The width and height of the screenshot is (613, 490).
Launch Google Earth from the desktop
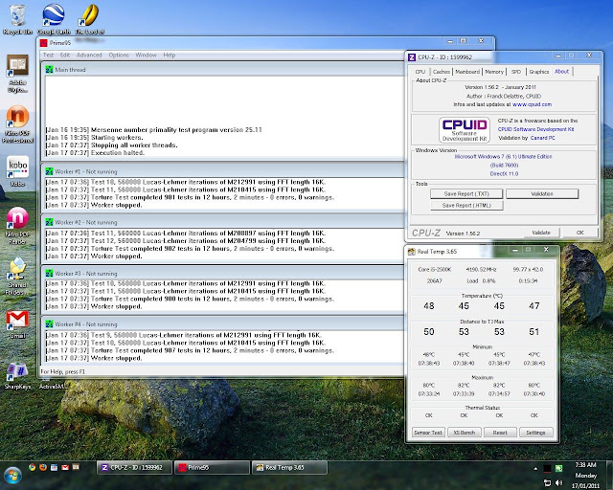coord(54,19)
